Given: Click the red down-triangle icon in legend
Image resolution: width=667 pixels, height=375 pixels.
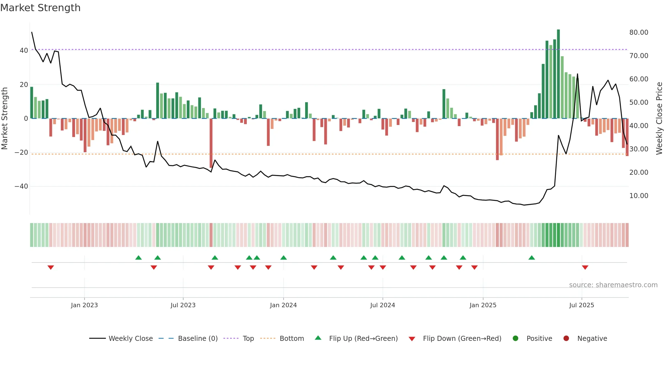Looking at the screenshot, I should tap(412, 339).
